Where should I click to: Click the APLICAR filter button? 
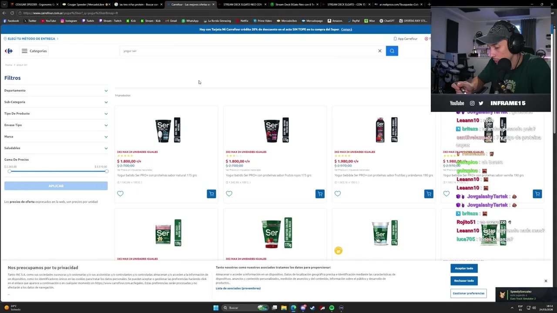pos(56,186)
